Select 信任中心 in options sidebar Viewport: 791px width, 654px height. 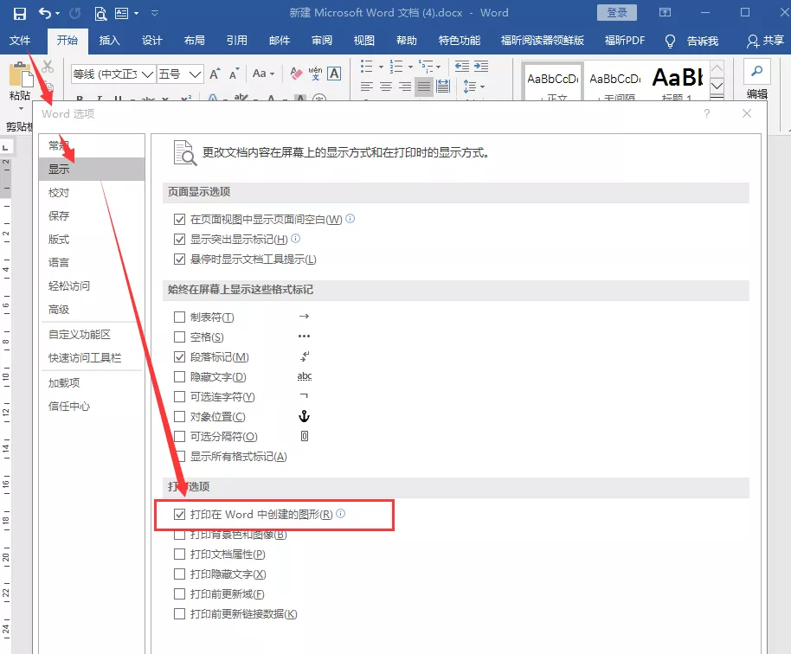click(92, 406)
